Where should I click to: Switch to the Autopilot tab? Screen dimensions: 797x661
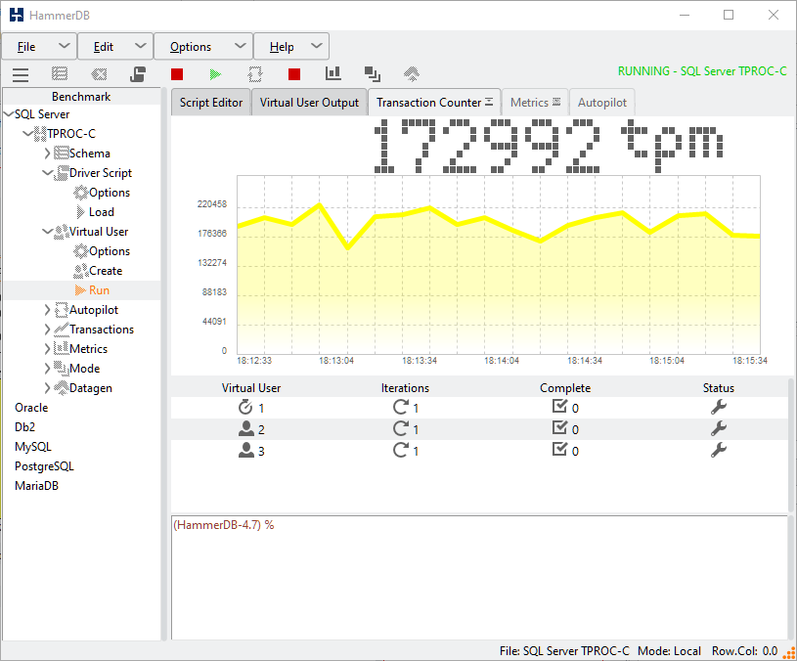(601, 102)
